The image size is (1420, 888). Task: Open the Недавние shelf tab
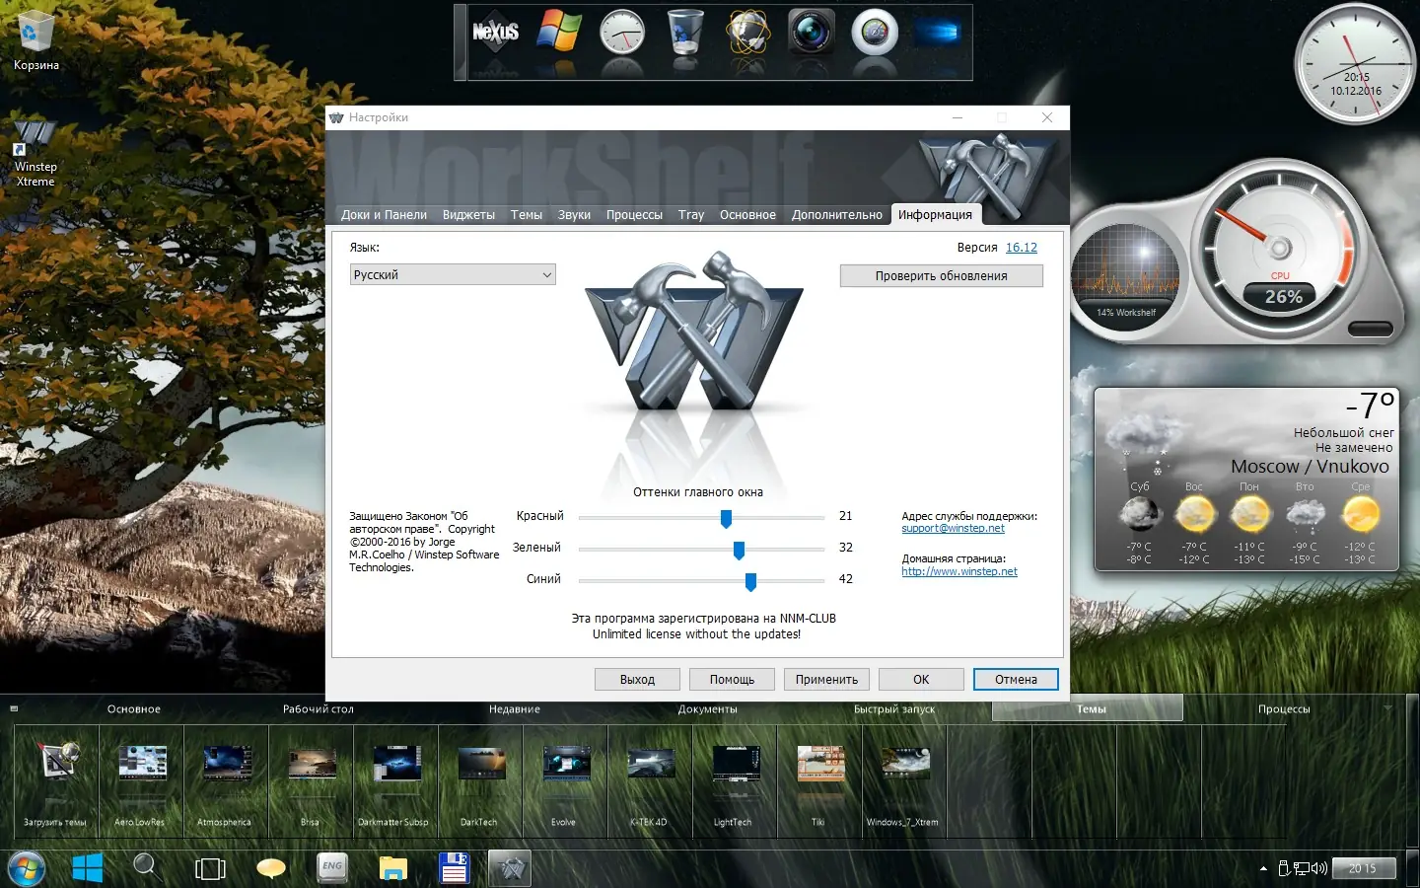tap(515, 709)
